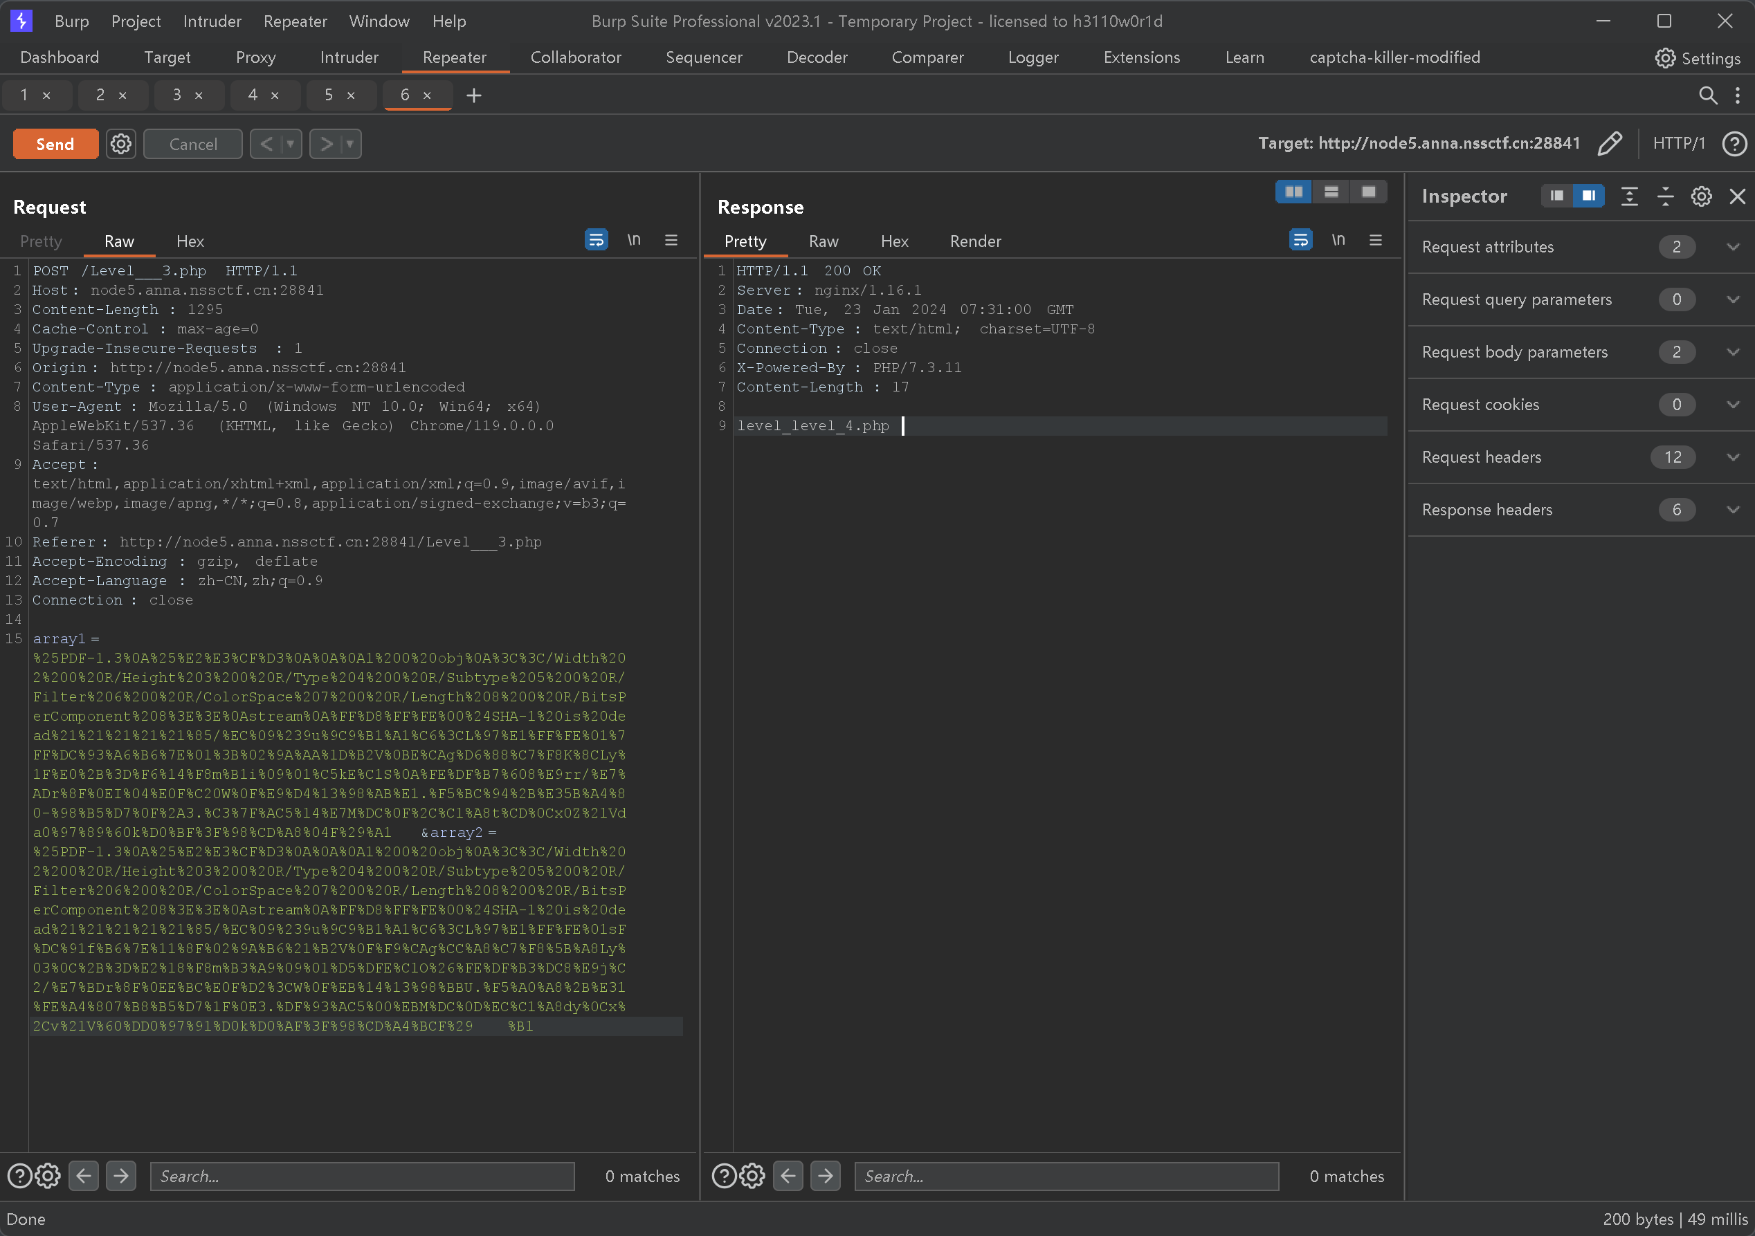The image size is (1755, 1236).
Task: Switch to the horizontal split layout view
Action: pyautogui.click(x=1331, y=192)
